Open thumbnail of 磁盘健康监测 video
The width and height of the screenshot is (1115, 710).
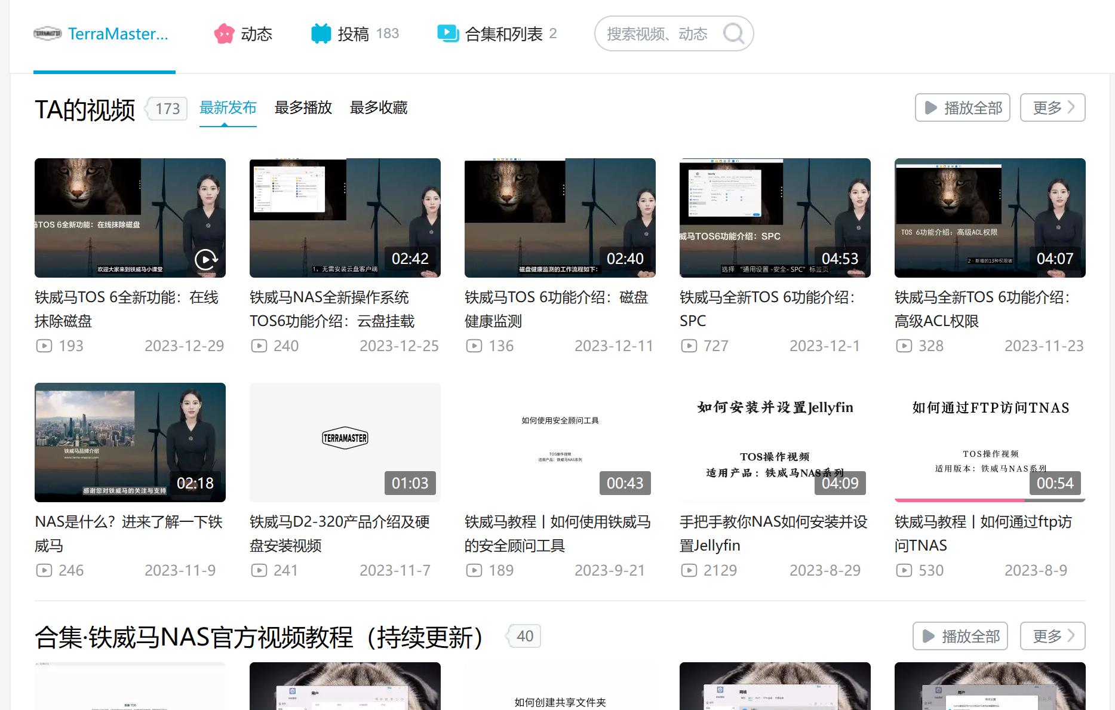(560, 218)
